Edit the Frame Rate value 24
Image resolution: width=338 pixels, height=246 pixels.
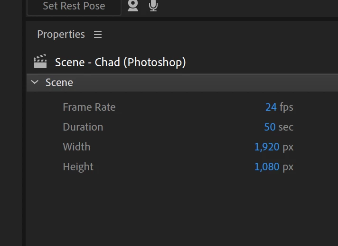click(271, 107)
